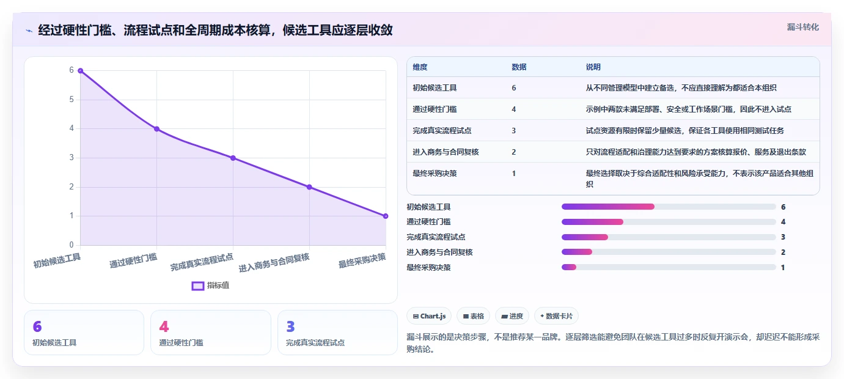Image resolution: width=844 pixels, height=379 pixels.
Task: Click description starting 最终选择取决于综合适配性
Action: (699, 178)
